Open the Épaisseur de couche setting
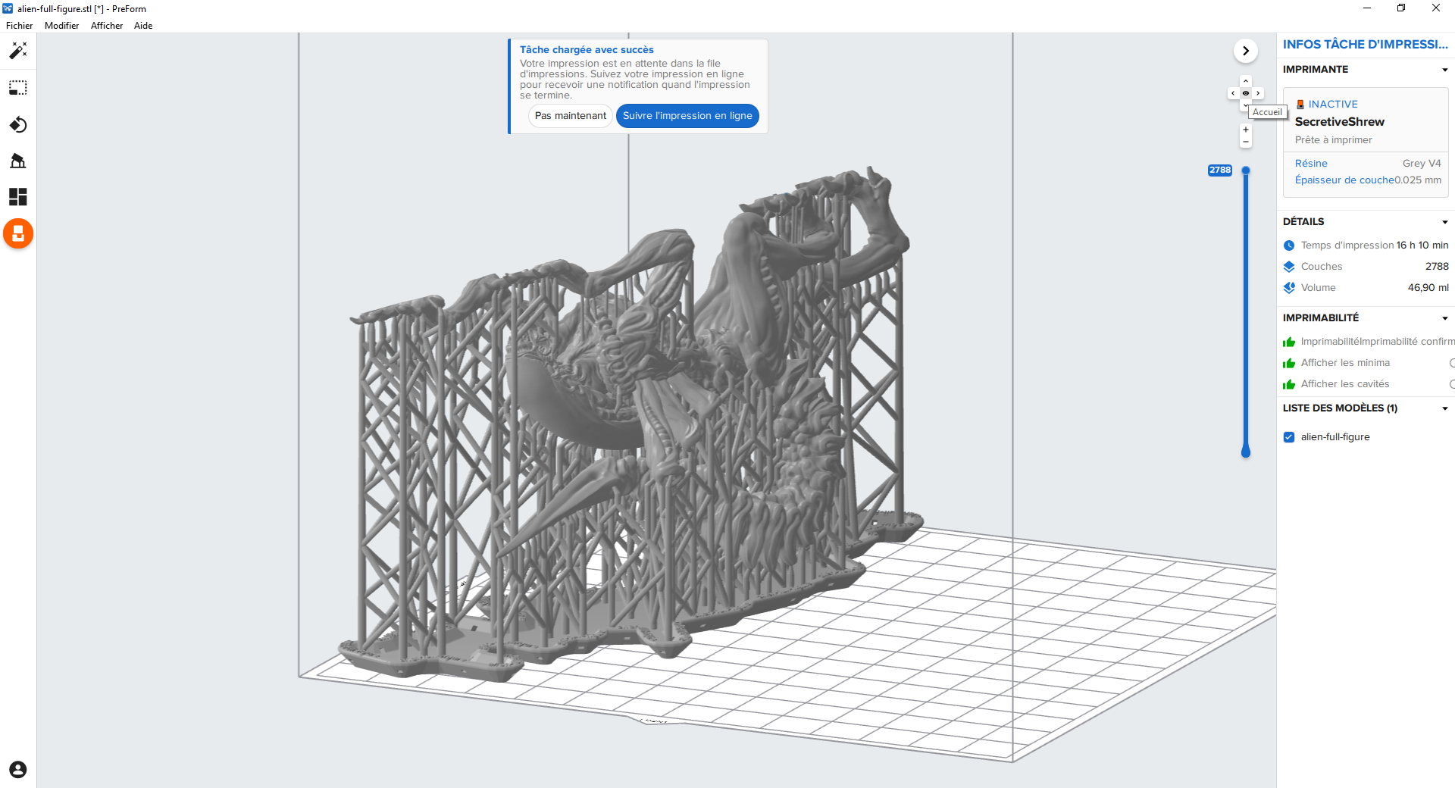Viewport: 1455px width, 788px height. click(x=1344, y=180)
